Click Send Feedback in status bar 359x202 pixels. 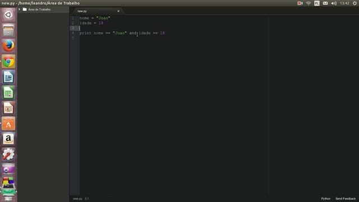[x=346, y=199]
